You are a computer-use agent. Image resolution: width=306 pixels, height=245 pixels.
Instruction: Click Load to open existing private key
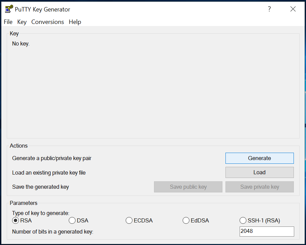(x=259, y=173)
